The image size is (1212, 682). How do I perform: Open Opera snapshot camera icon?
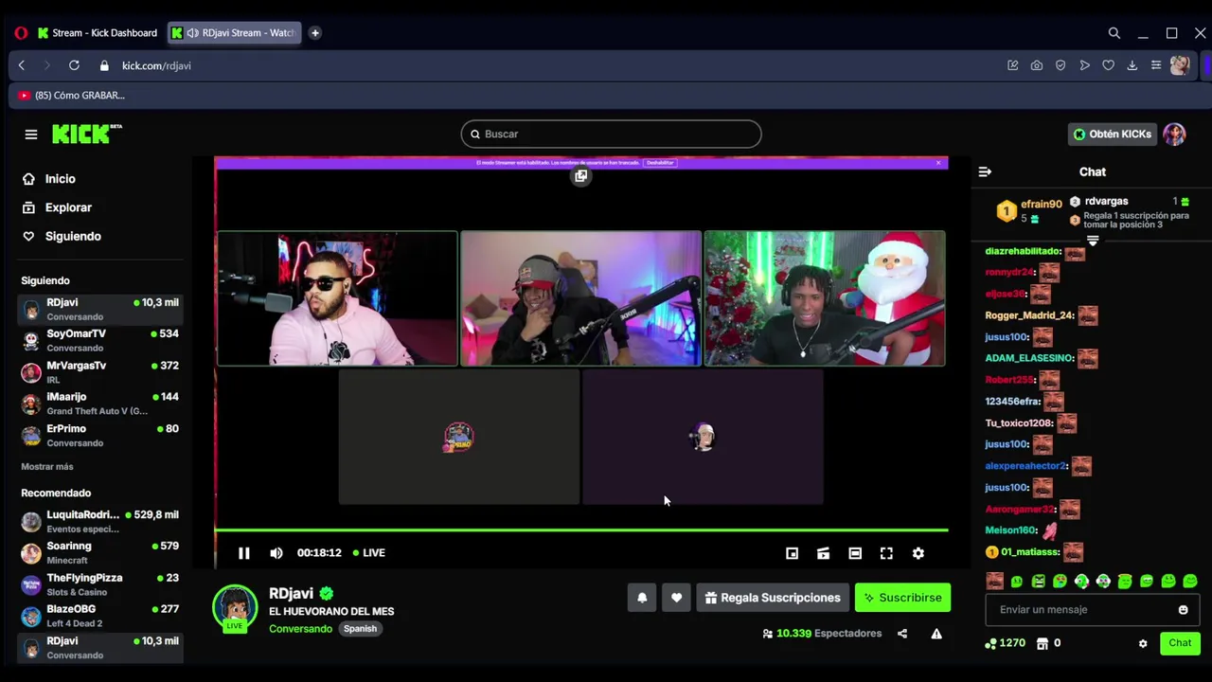pos(1037,65)
